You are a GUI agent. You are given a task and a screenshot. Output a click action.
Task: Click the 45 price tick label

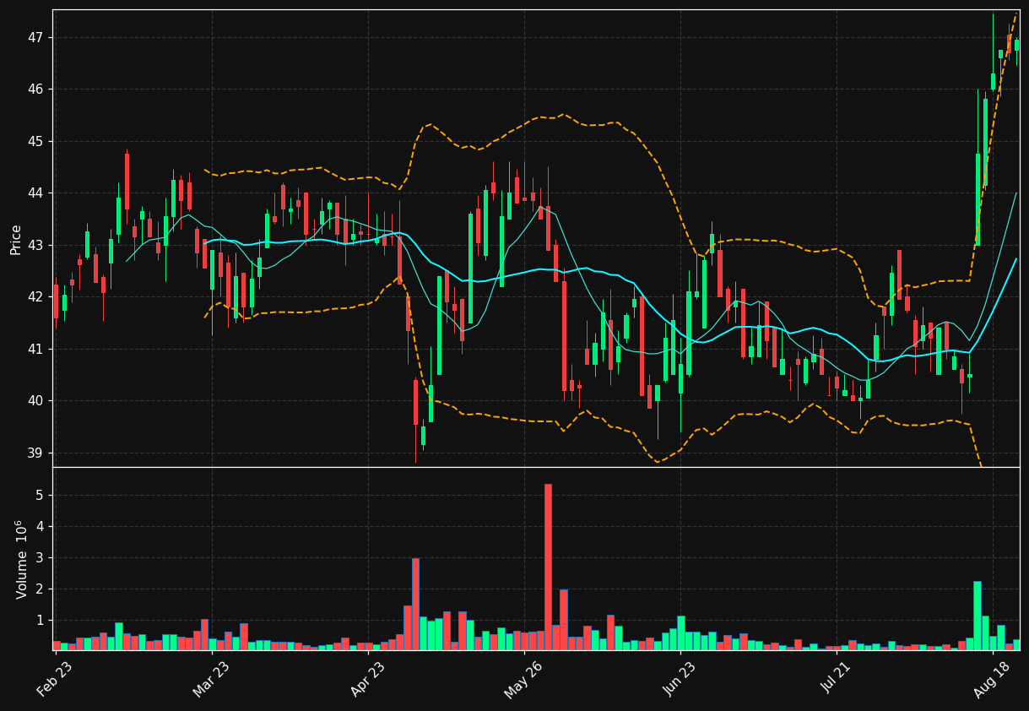36,141
